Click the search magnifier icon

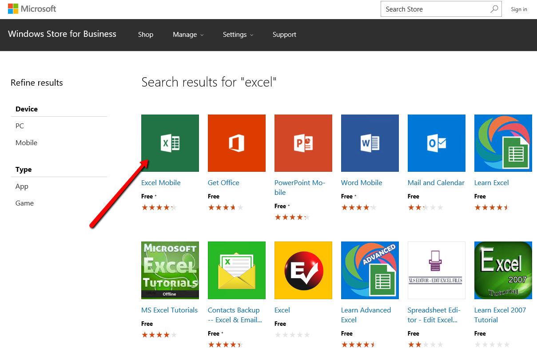pyautogui.click(x=494, y=9)
